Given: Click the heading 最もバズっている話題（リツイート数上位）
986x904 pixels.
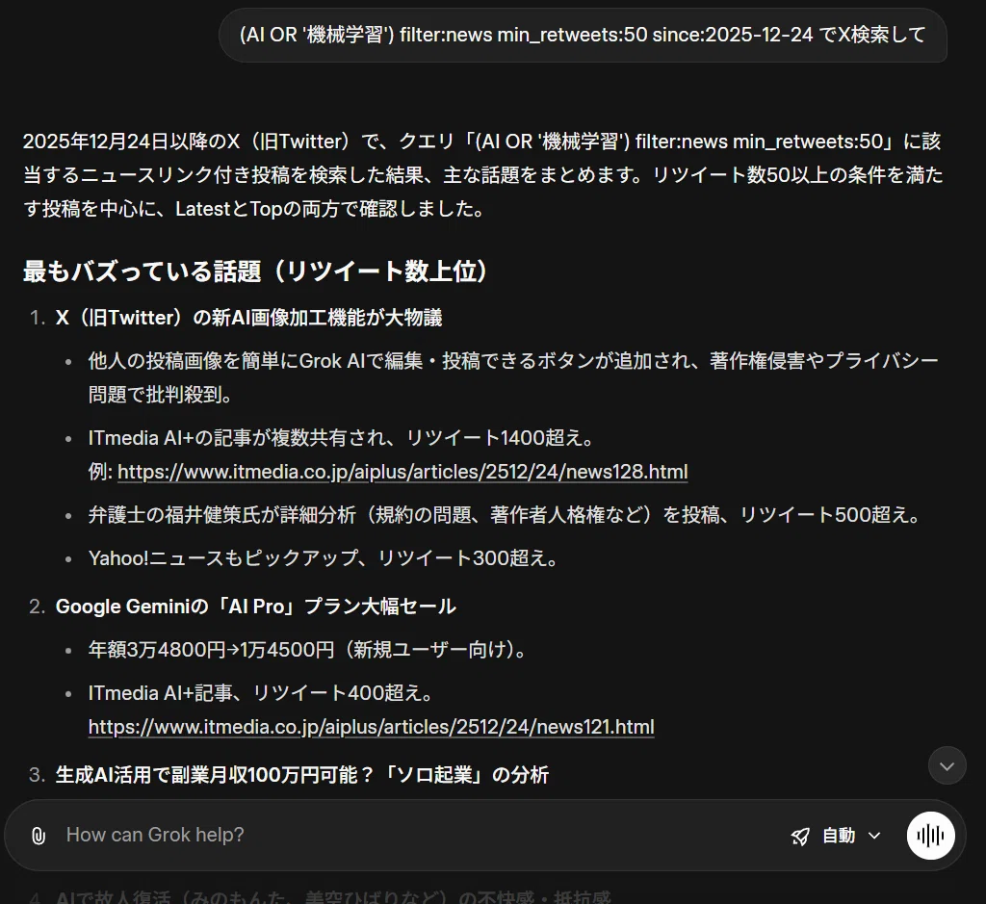Looking at the screenshot, I should [x=255, y=271].
